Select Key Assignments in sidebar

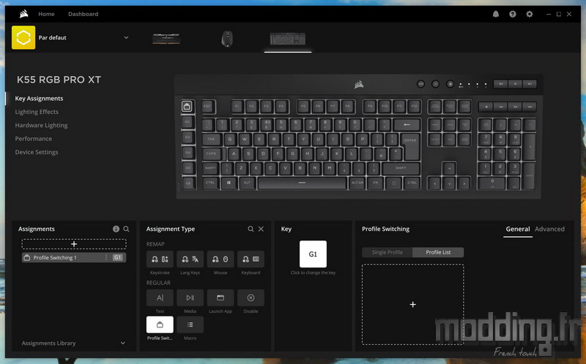click(39, 99)
